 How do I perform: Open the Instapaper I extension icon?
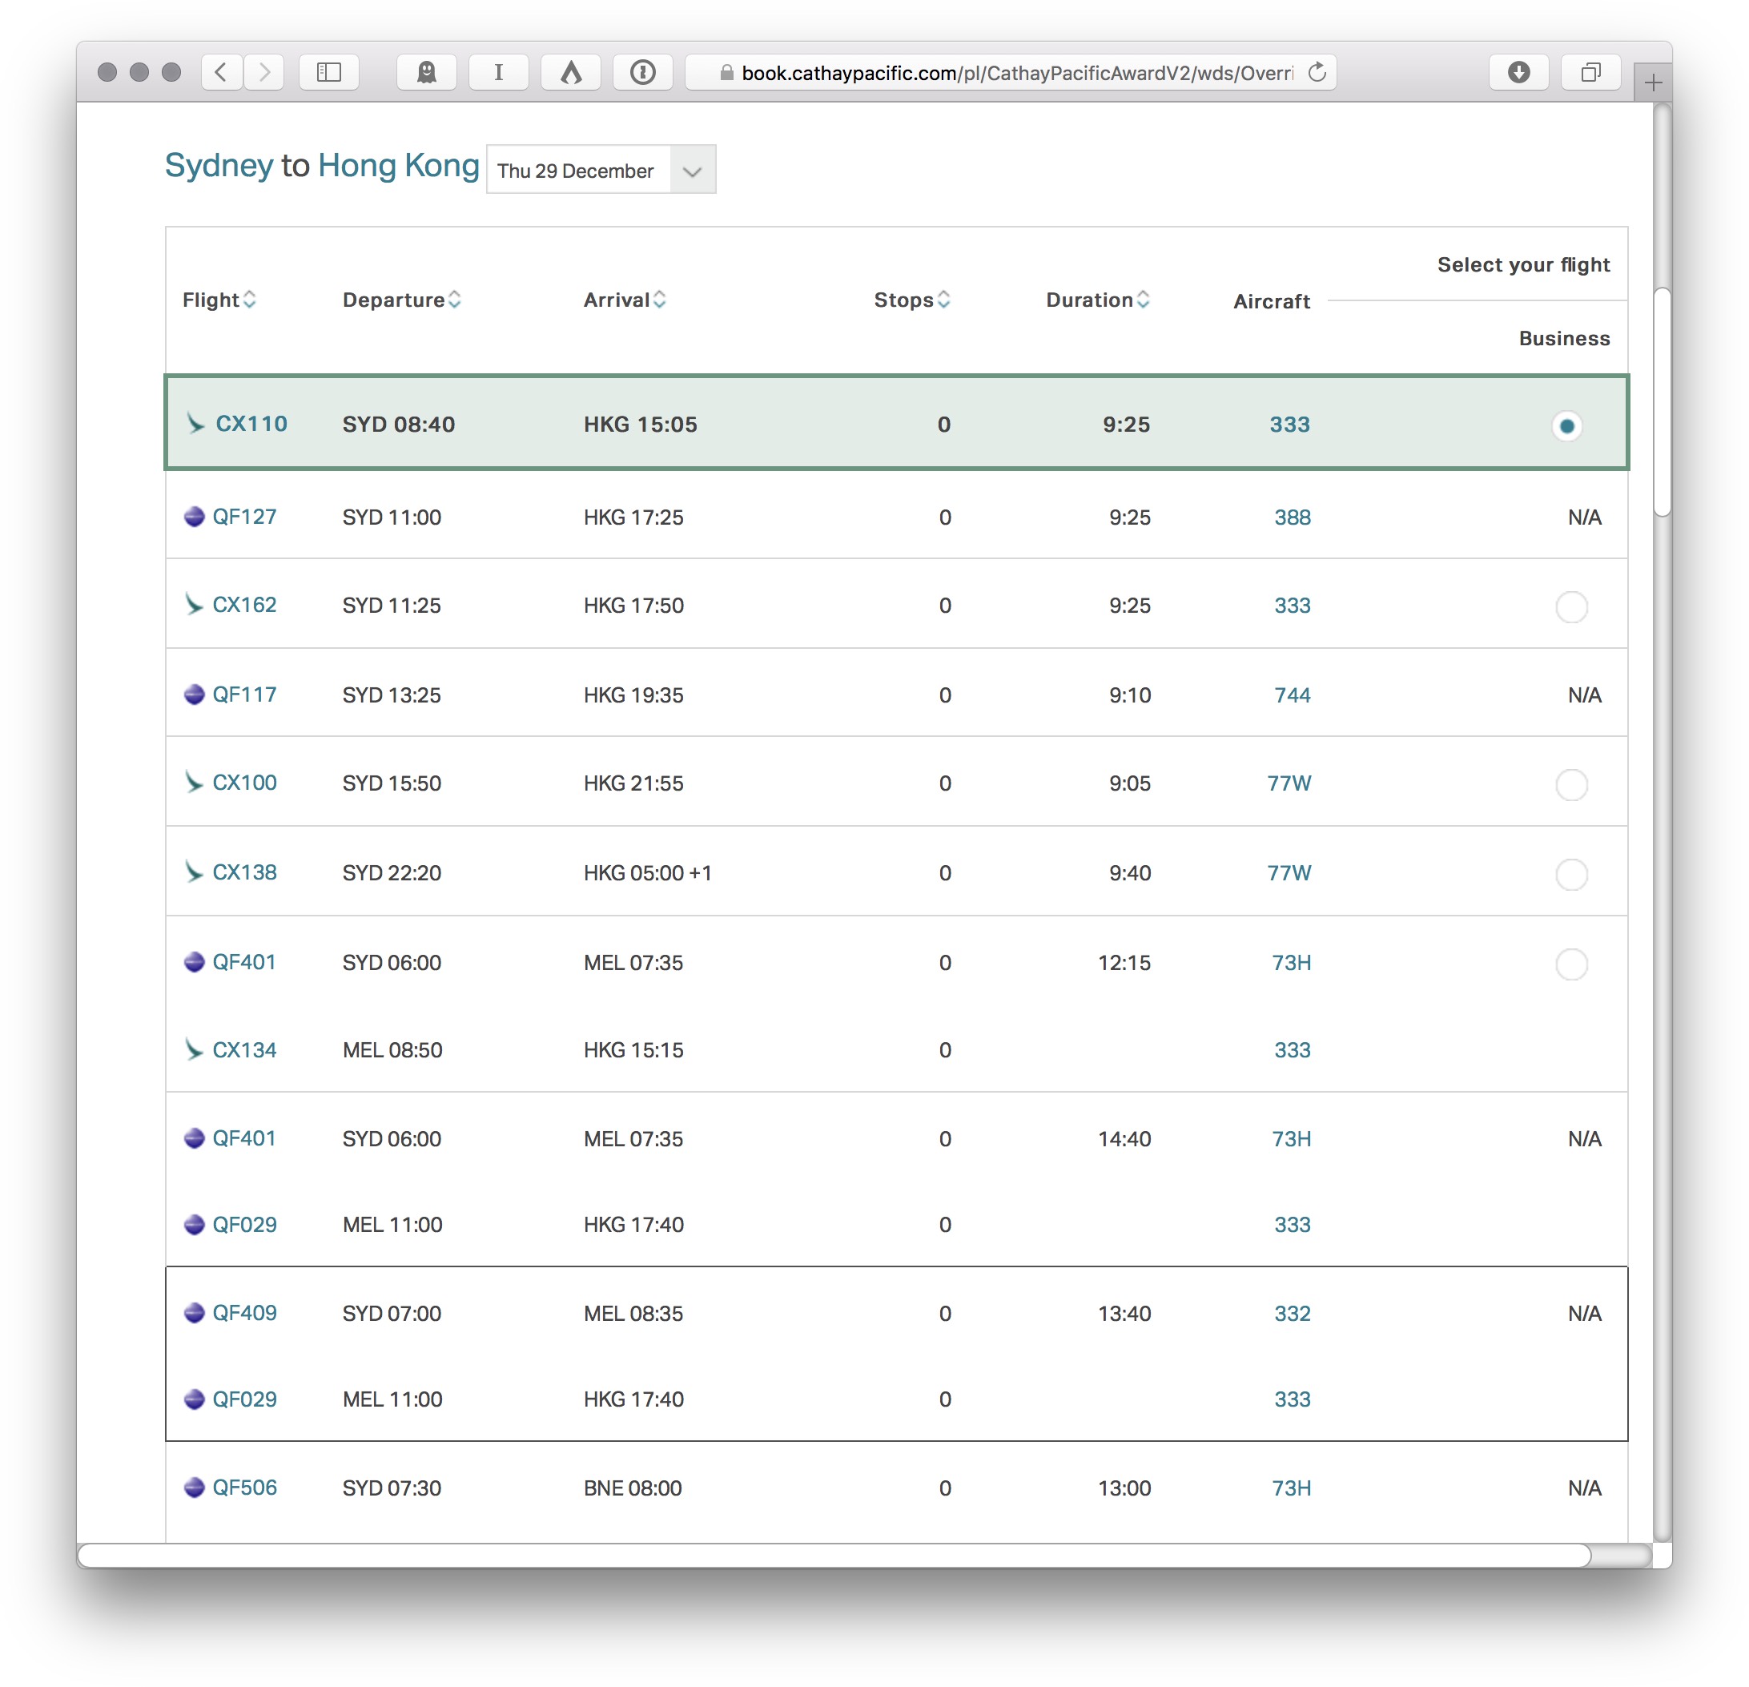click(499, 72)
